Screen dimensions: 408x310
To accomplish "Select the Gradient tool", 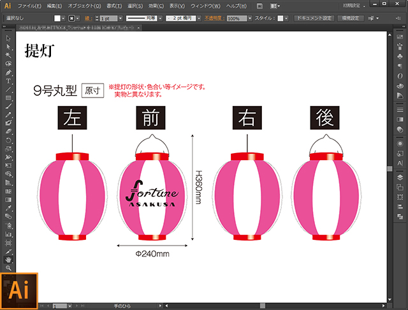I will (8, 200).
